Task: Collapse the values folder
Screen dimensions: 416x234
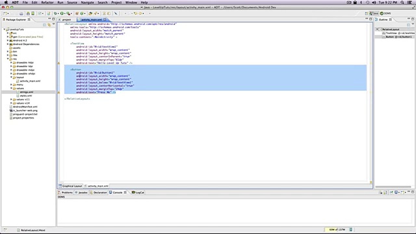Action: 11,88
